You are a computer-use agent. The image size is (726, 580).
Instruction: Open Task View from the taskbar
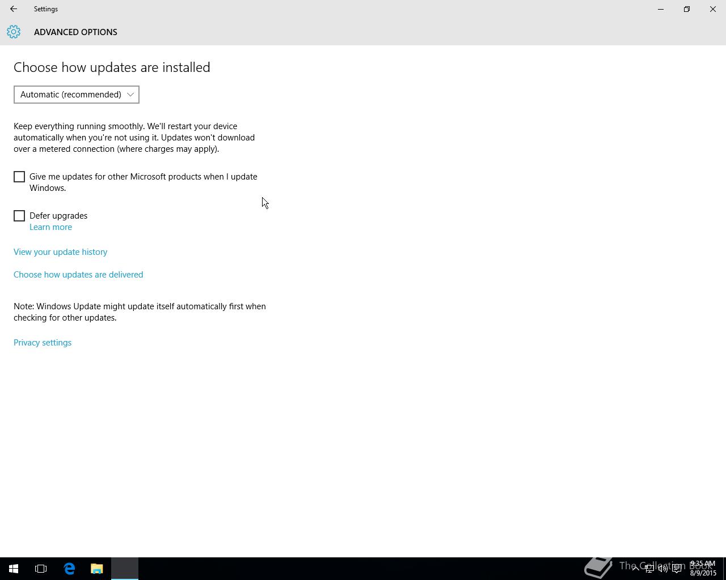(41, 569)
